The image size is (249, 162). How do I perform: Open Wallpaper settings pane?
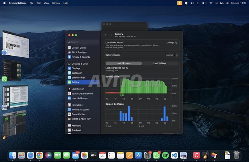77,73
